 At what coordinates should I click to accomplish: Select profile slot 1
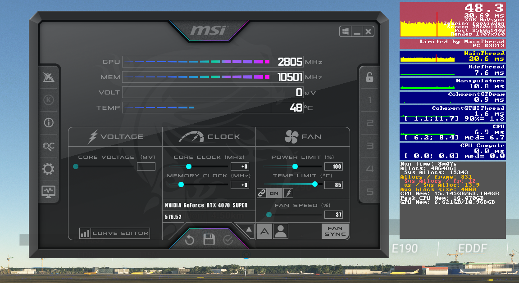[370, 100]
